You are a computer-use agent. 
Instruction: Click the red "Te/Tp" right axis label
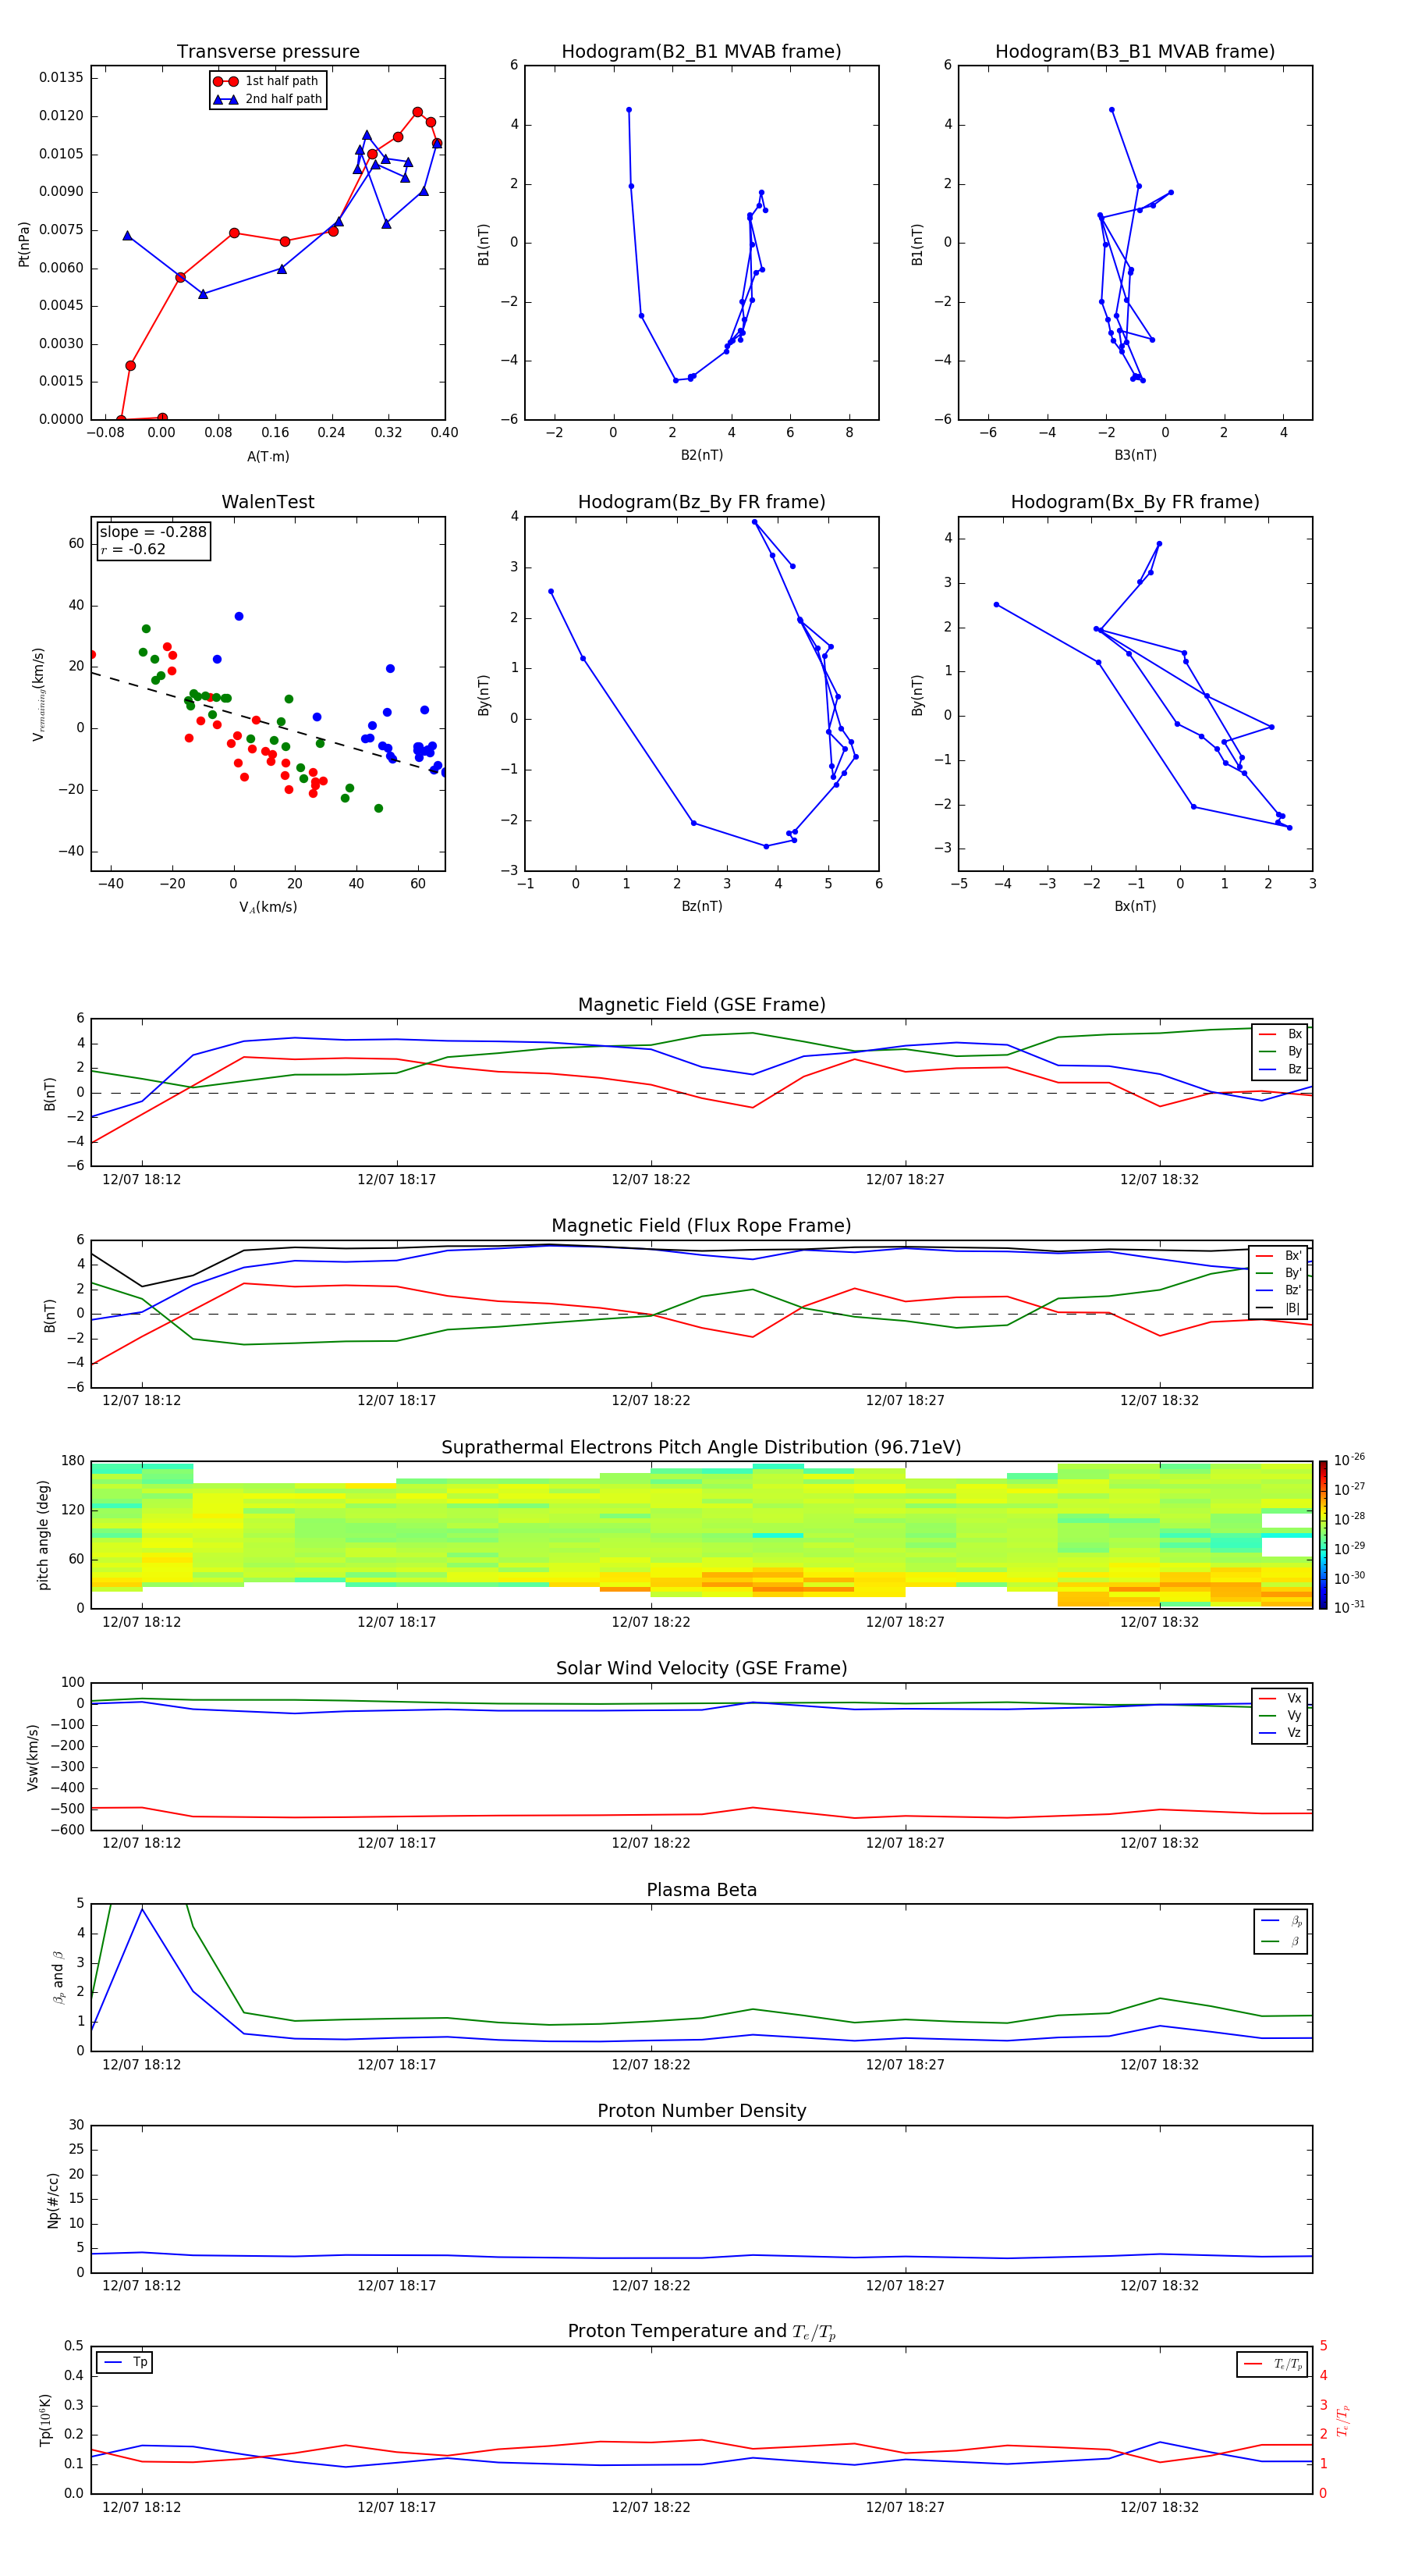click(x=1343, y=2421)
